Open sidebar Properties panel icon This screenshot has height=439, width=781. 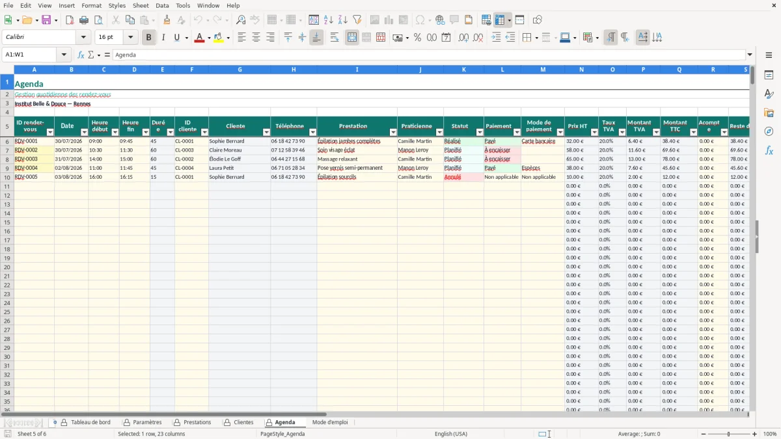(x=769, y=75)
